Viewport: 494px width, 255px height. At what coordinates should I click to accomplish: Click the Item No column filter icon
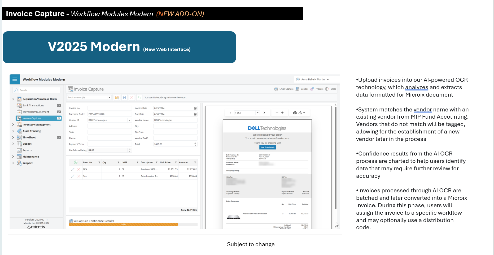pyautogui.click(x=99, y=162)
